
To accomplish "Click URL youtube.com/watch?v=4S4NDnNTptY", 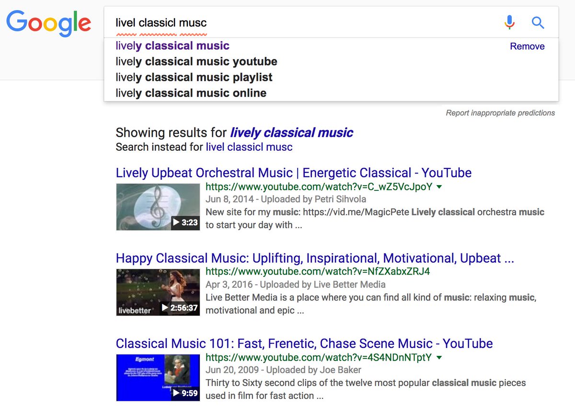I will (x=319, y=357).
